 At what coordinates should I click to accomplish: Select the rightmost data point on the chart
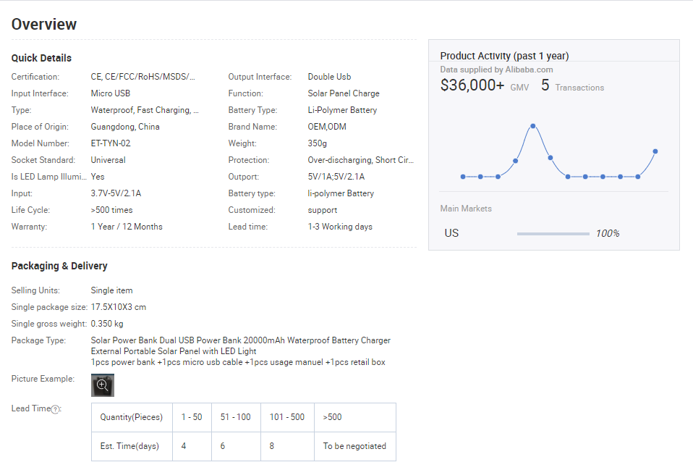pyautogui.click(x=655, y=151)
